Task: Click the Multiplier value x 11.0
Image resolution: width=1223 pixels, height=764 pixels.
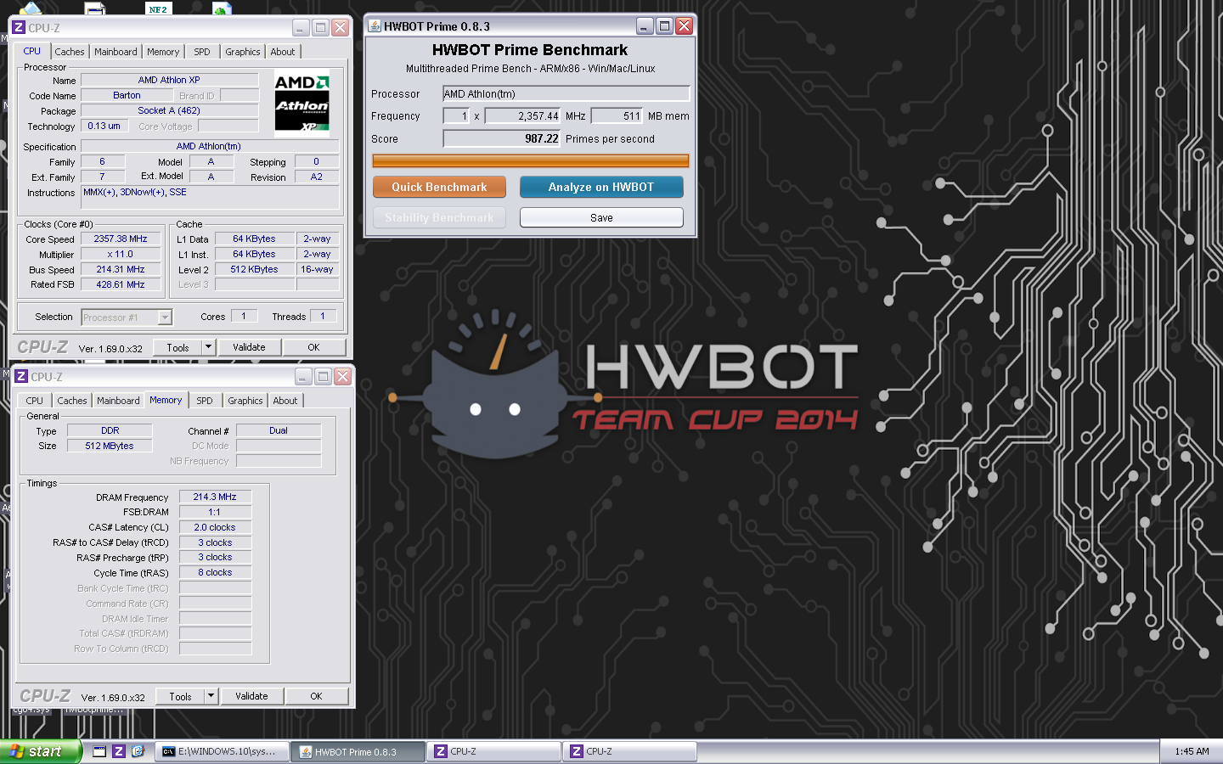Action: 121,254
